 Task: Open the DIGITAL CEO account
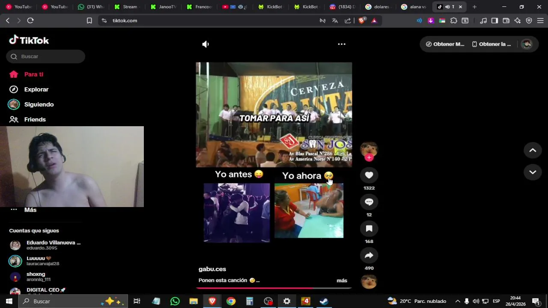[x=38, y=291]
